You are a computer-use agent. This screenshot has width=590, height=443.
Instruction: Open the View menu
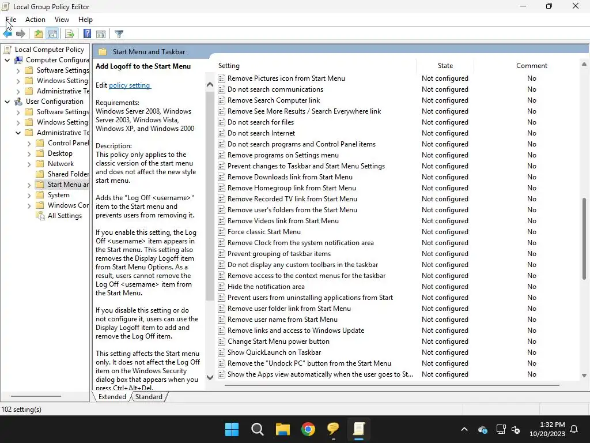(x=62, y=20)
